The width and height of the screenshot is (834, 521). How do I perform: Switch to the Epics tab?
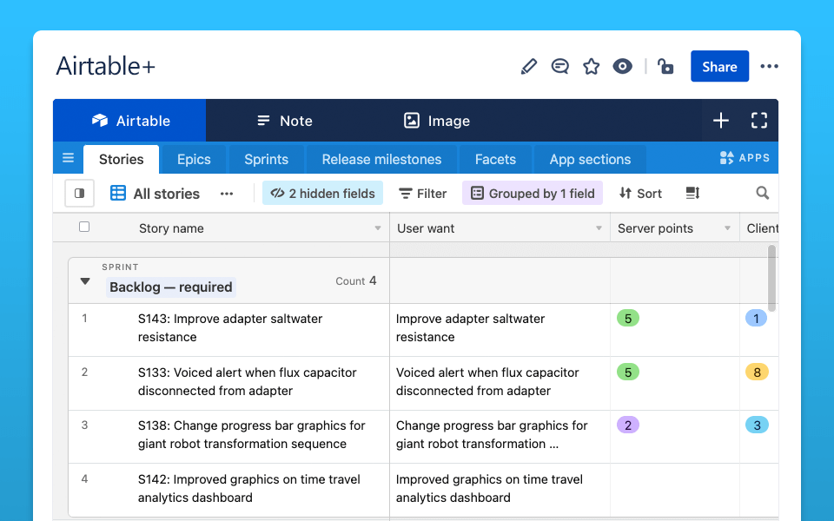click(193, 159)
